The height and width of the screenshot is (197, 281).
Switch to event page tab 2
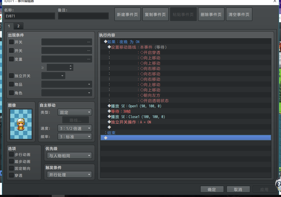pyautogui.click(x=18, y=26)
